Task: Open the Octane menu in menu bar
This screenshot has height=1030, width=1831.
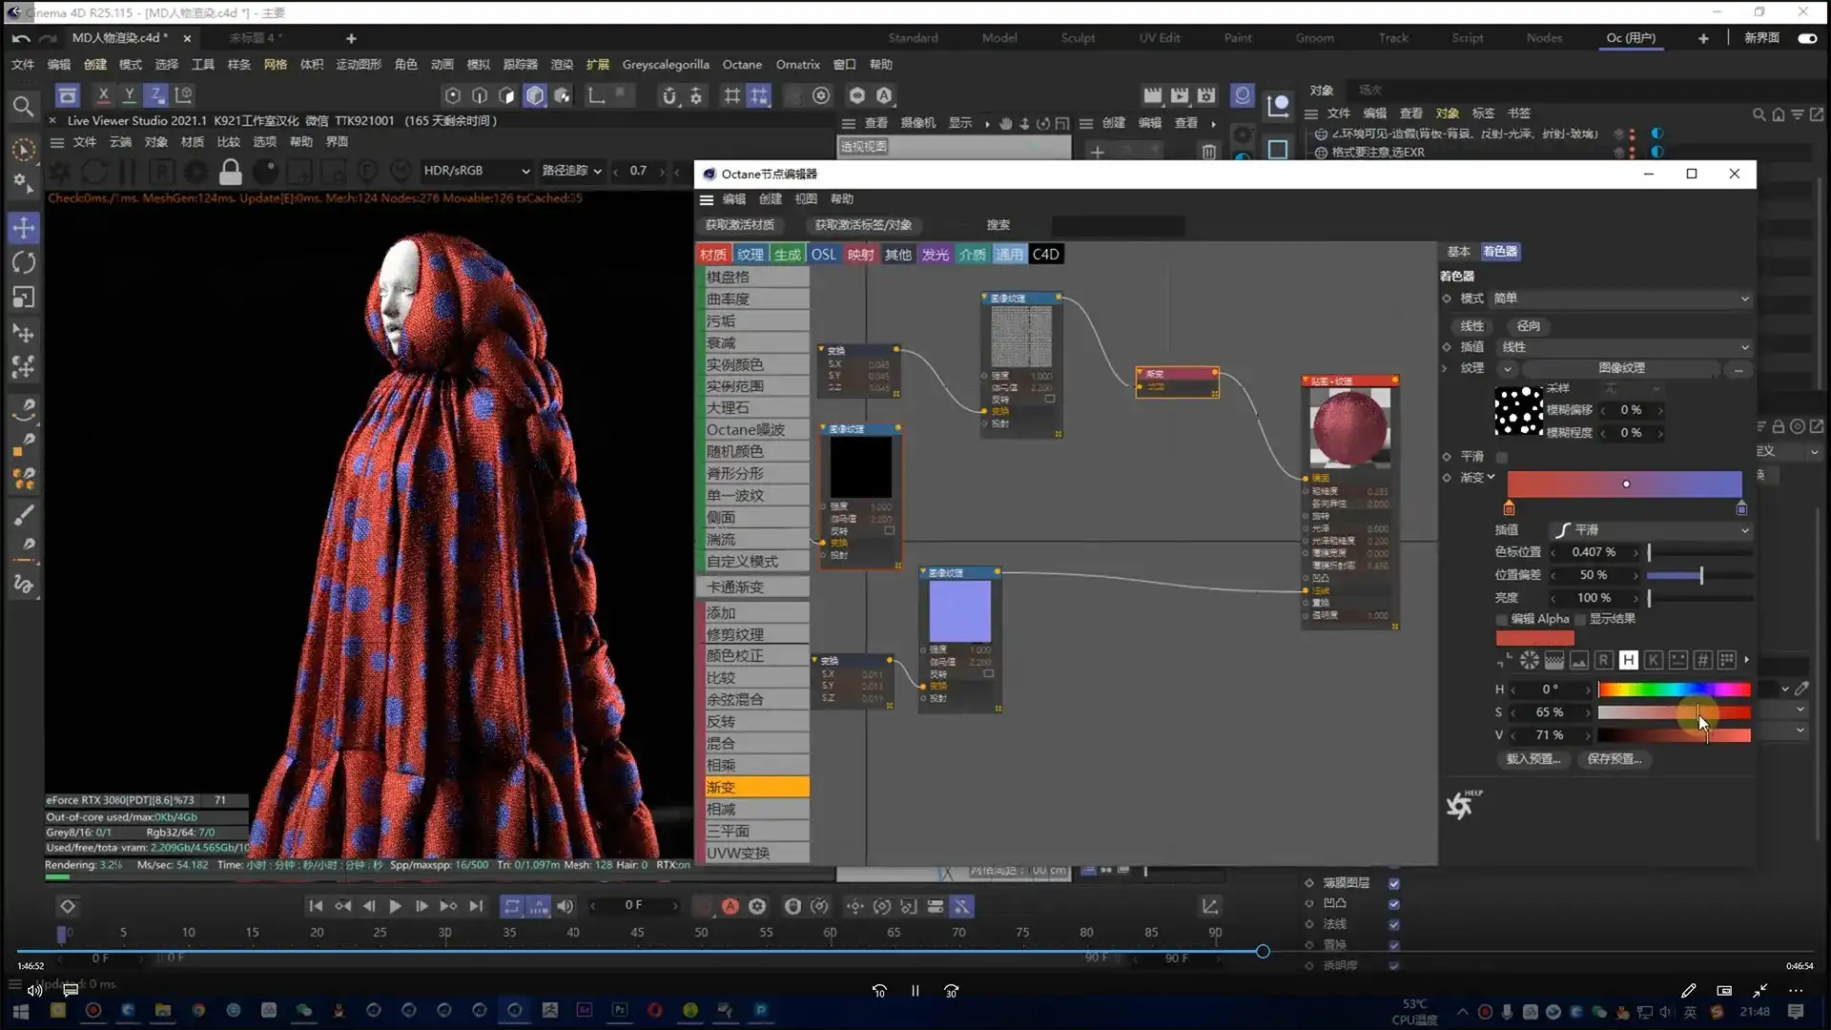Action: pos(741,64)
